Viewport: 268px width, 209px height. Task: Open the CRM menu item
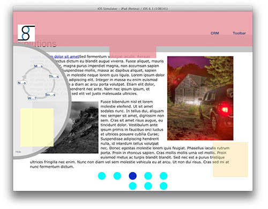(x=214, y=33)
